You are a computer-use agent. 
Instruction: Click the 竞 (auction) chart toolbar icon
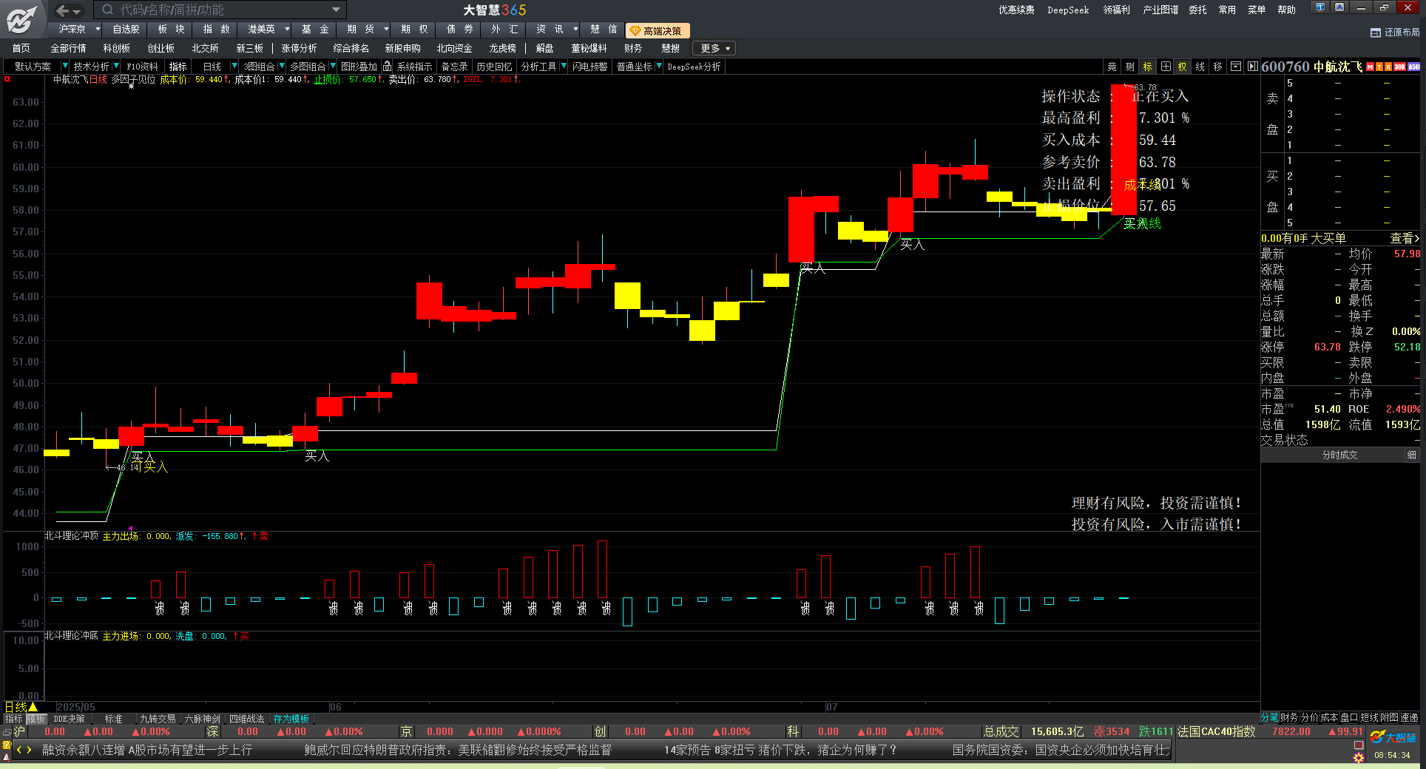pos(1112,67)
